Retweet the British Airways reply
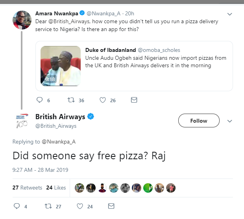This screenshot has height=219, width=244. click(48, 206)
